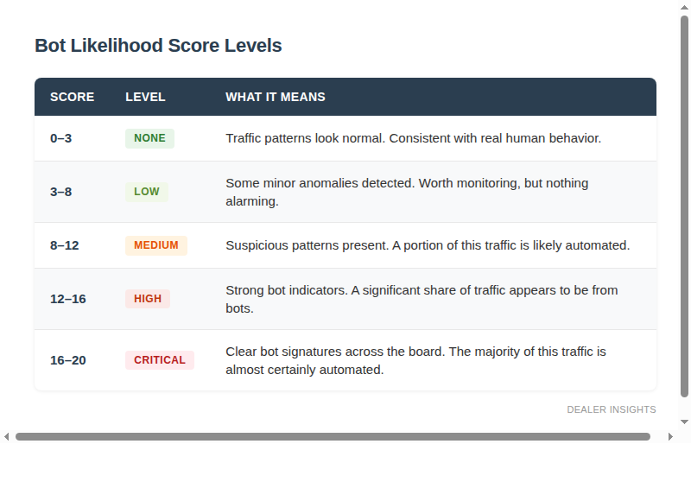Select the LOW level badge
Image resolution: width=691 pixels, height=501 pixels.
pos(147,192)
